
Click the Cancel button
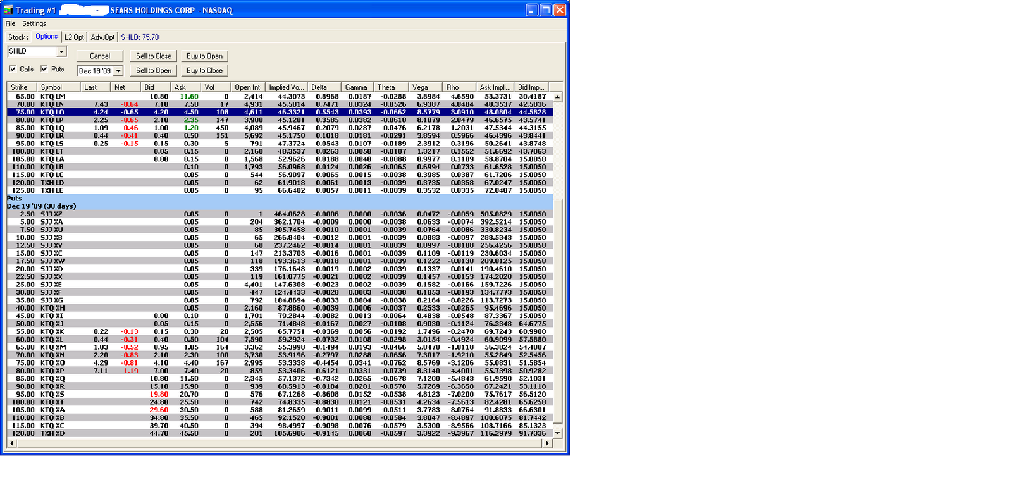[100, 56]
